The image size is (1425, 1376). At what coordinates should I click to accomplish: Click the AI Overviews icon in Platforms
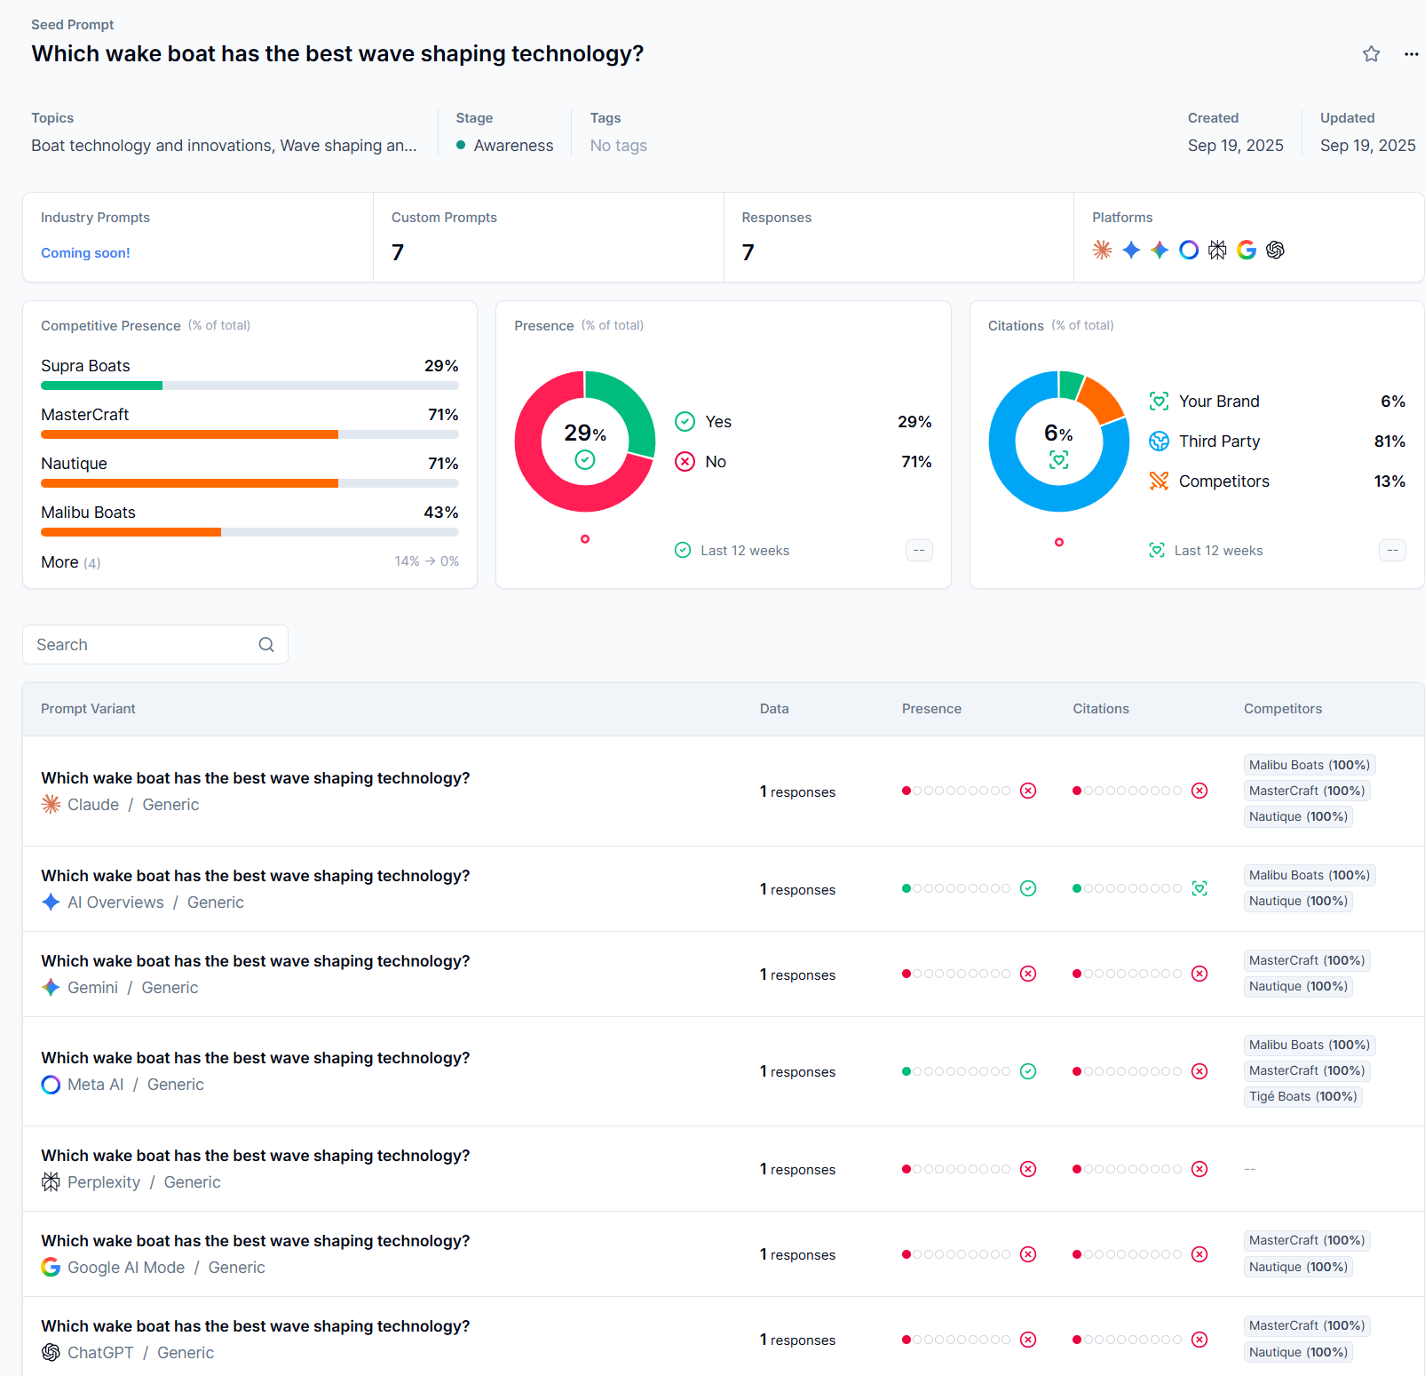(x=1131, y=250)
